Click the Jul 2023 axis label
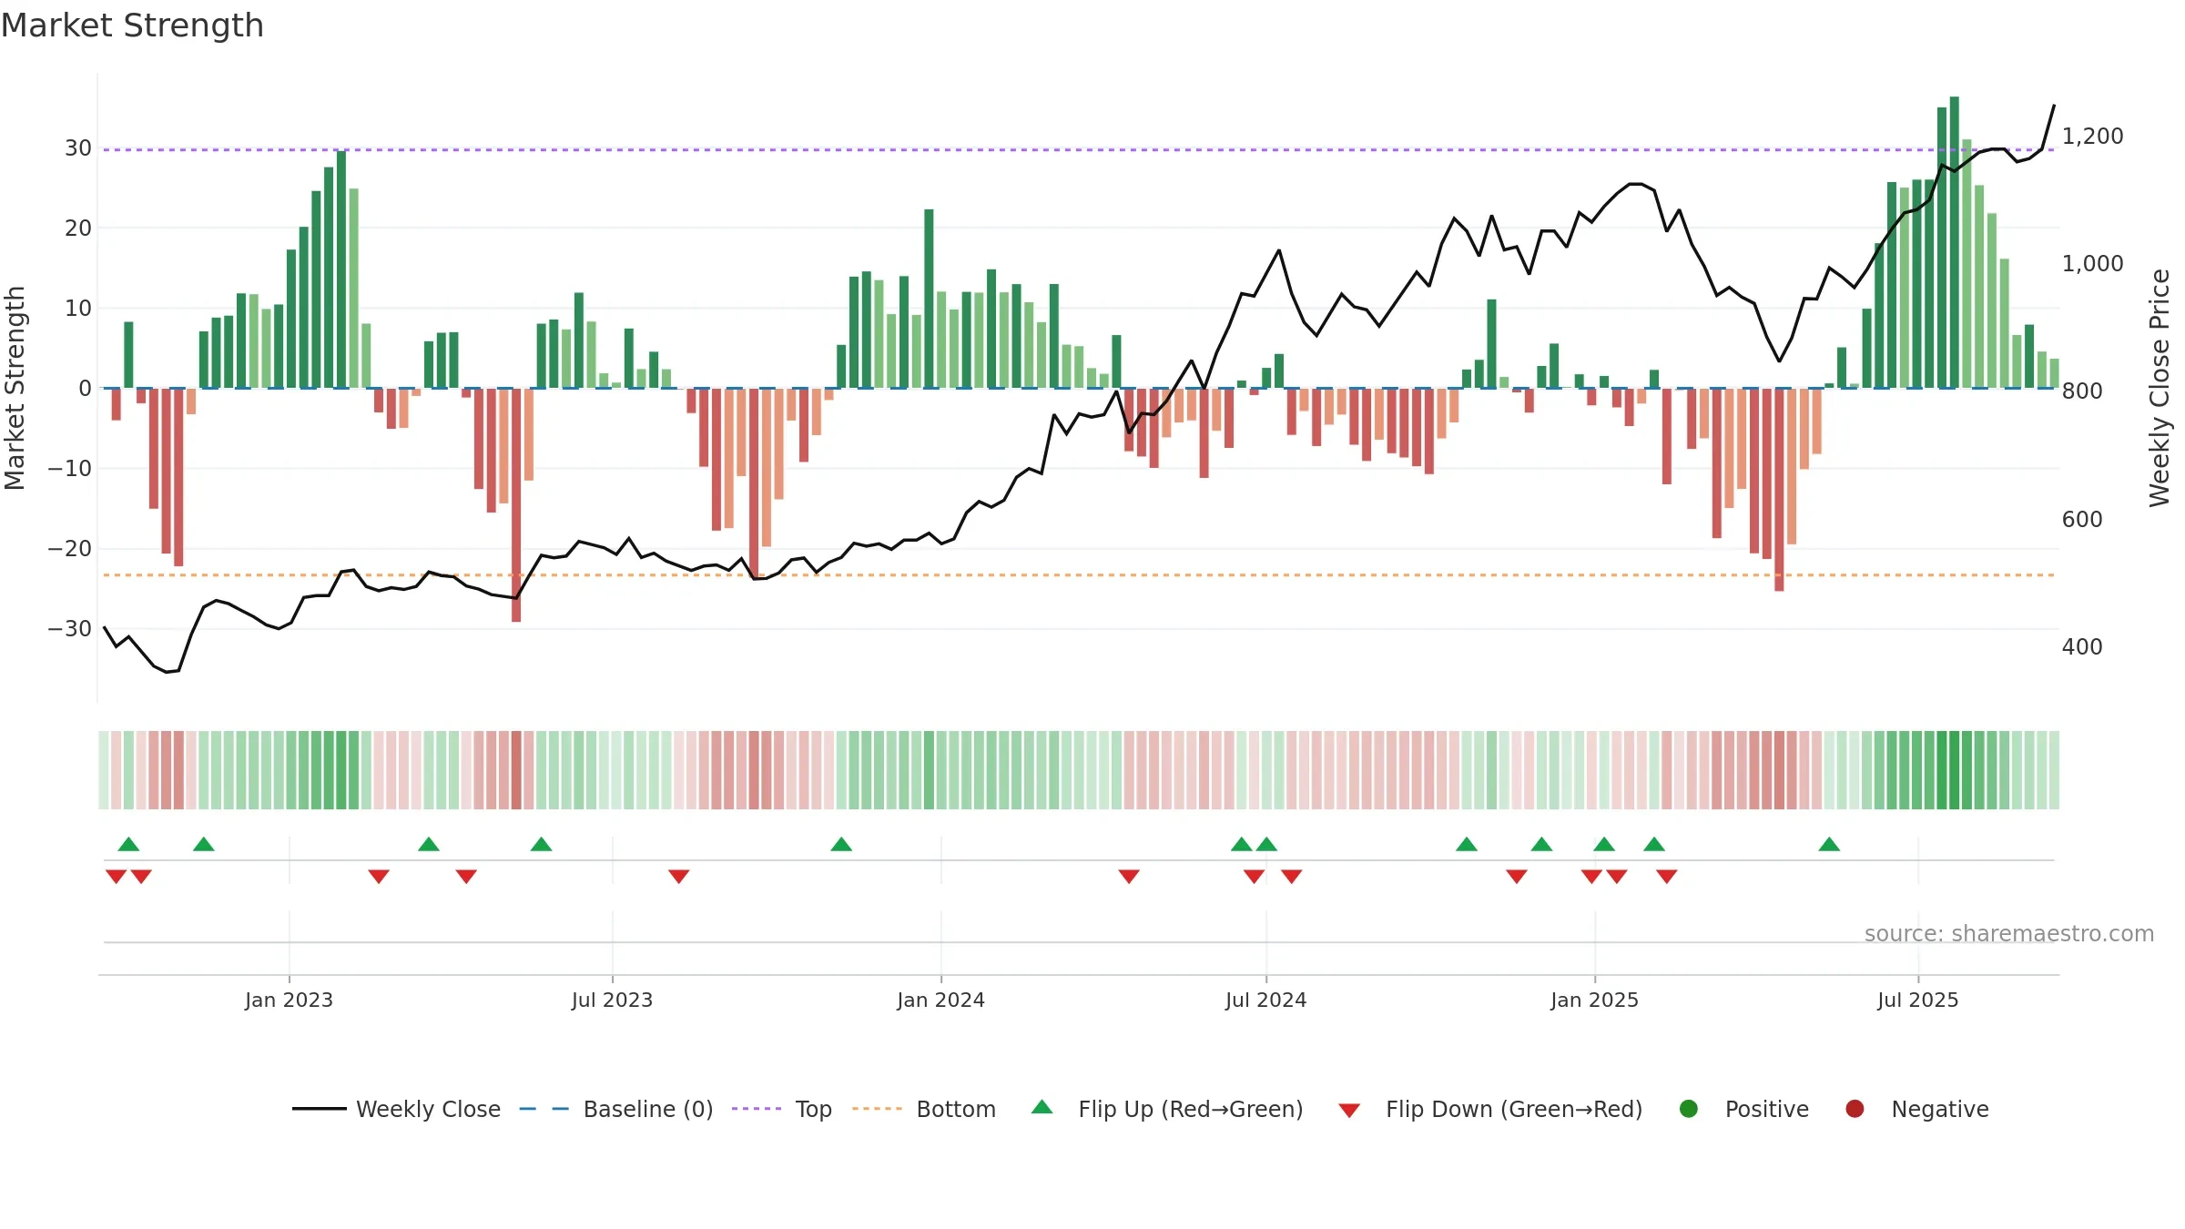The width and height of the screenshot is (2185, 1229). click(x=612, y=1000)
